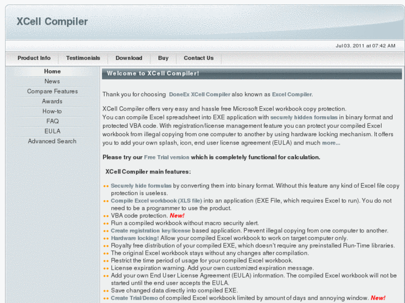Viewport: 405px width, 303px height.
Task: Click the date text Jul 03, 2011 at 07:42 AM
Action: pyautogui.click(x=365, y=46)
